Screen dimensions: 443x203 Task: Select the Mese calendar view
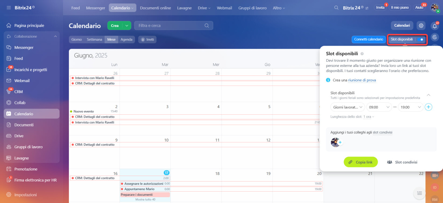(111, 39)
